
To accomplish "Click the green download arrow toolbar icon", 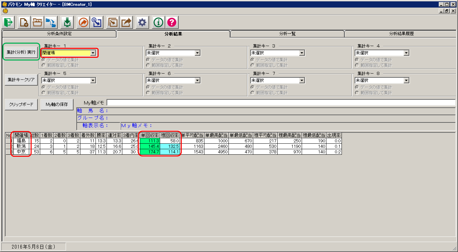I will click(67, 23).
